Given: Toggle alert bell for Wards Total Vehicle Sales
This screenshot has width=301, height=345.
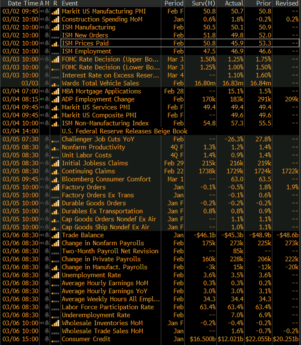Looking at the screenshot, I should tap(47, 83).
